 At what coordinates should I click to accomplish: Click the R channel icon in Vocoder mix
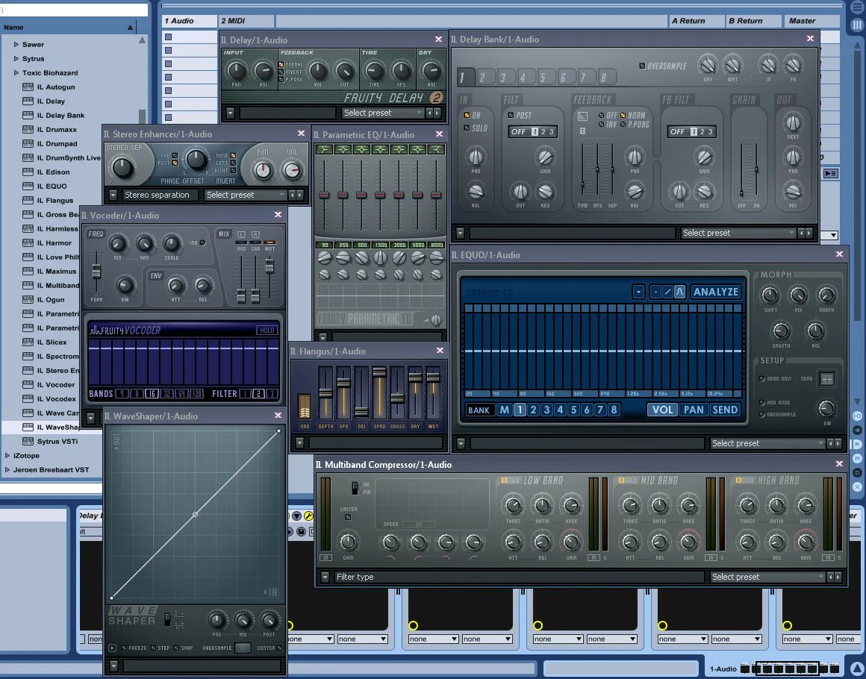pyautogui.click(x=256, y=235)
